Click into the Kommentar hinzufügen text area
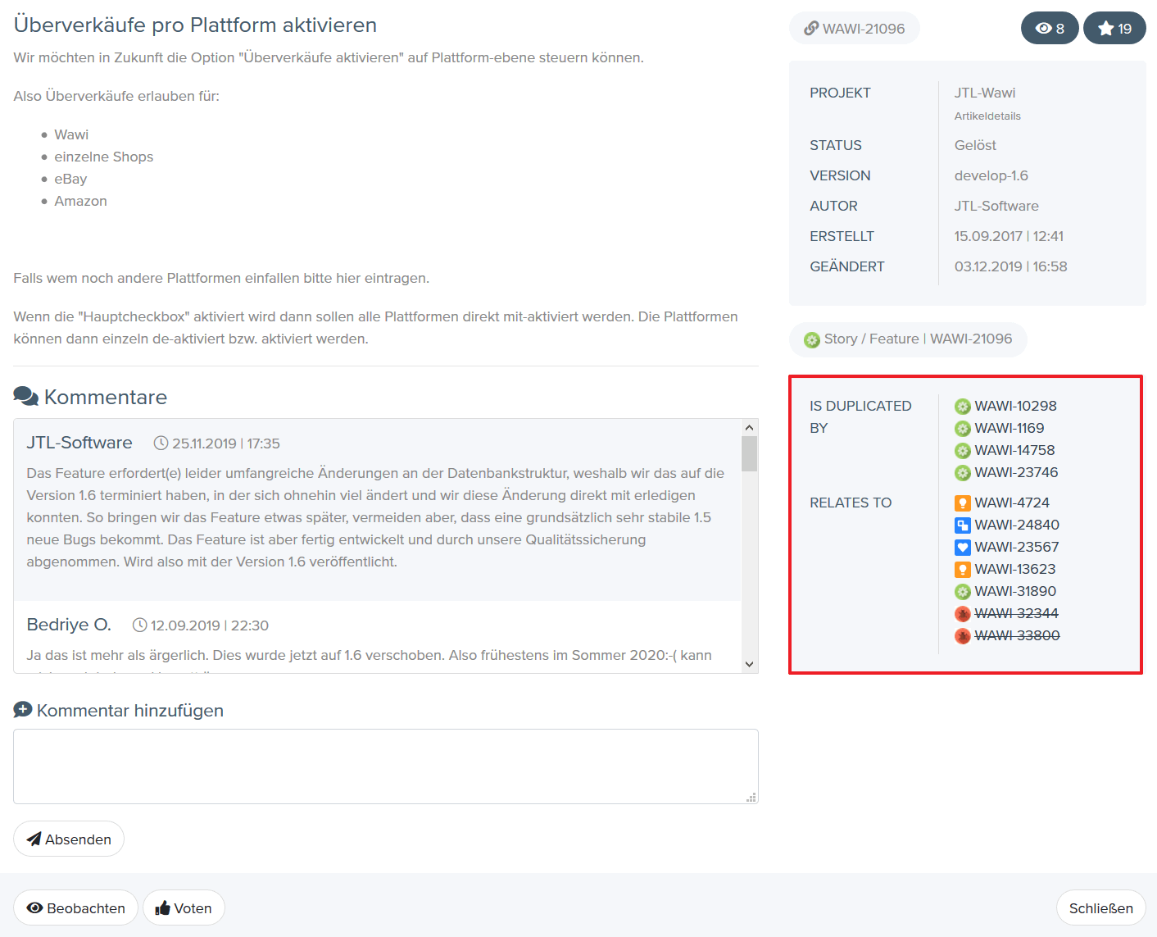This screenshot has height=937, width=1157. [x=385, y=766]
